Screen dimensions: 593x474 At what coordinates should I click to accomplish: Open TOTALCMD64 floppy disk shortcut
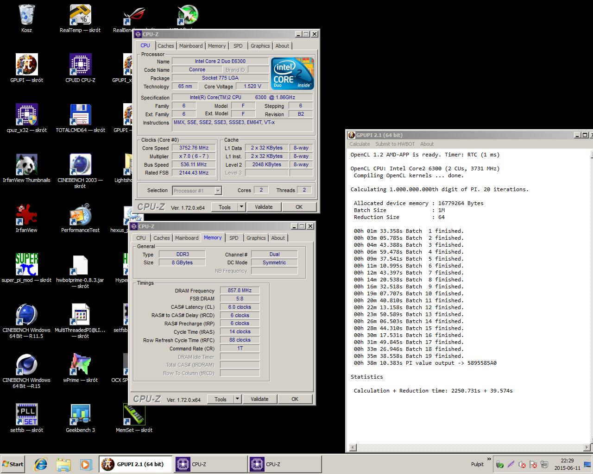[x=80, y=118]
